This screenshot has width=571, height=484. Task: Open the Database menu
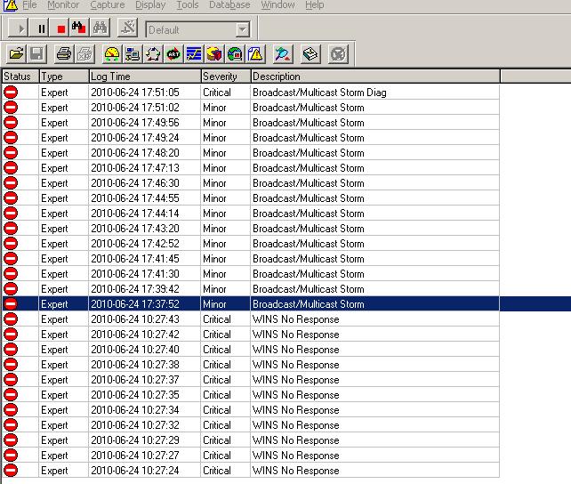coord(229,5)
